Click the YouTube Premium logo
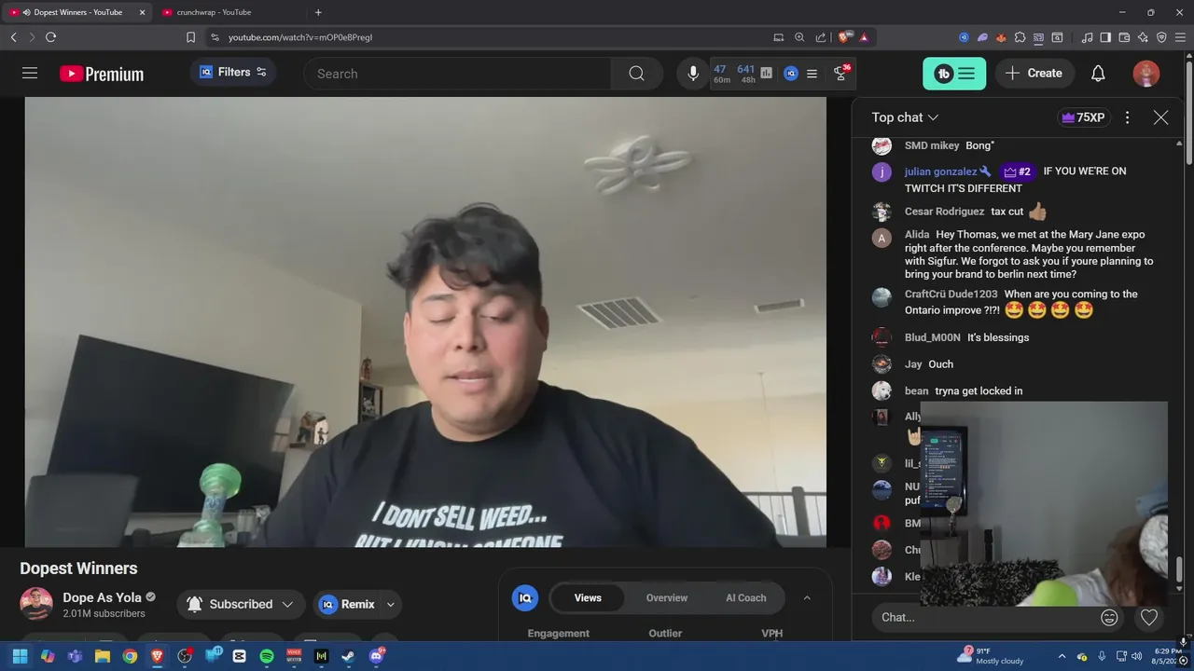This screenshot has height=671, width=1194. click(102, 74)
